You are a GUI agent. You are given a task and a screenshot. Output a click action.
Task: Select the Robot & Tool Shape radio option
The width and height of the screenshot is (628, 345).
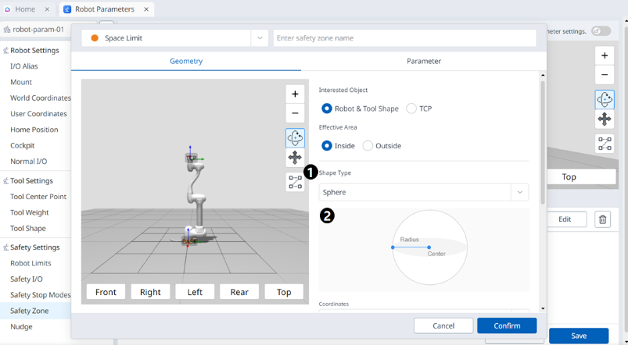pyautogui.click(x=328, y=108)
